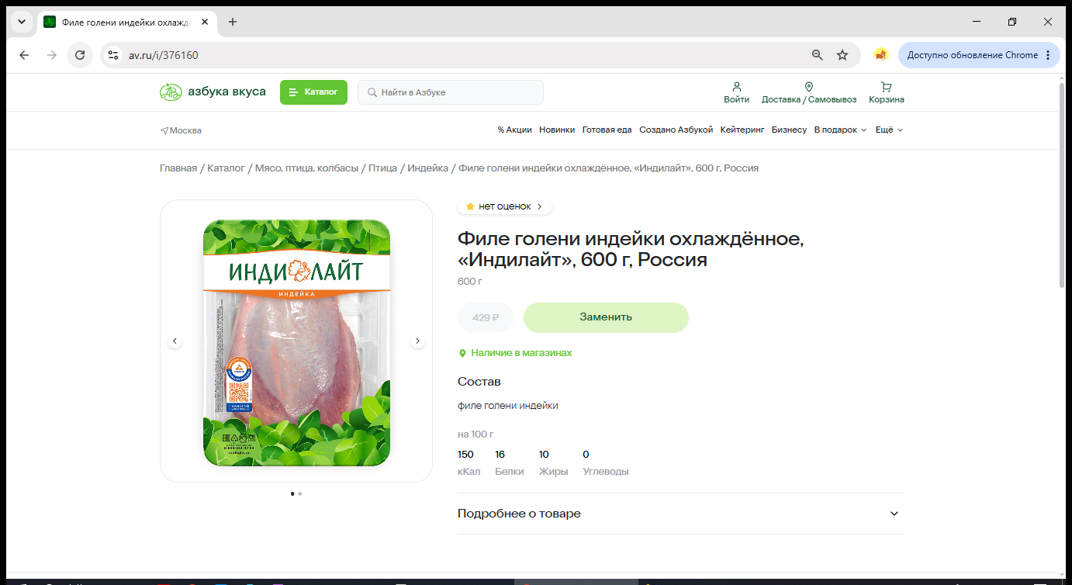This screenshot has height=585, width=1072.
Task: Click the Азбука вкуса logo
Action: [x=213, y=92]
